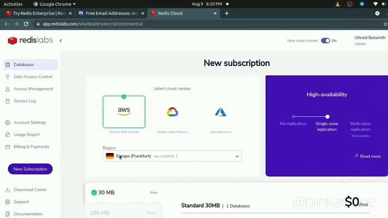Image resolution: width=388 pixels, height=218 pixels.
Task: Go back in browser history
Action: (7, 24)
